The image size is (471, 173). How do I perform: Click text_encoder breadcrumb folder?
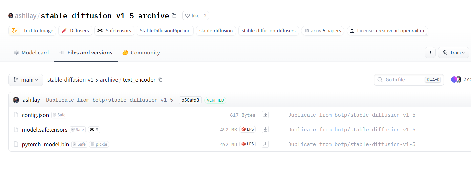[x=139, y=80]
